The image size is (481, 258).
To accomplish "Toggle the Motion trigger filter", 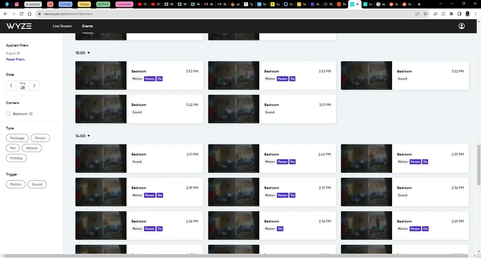I will pos(16,184).
